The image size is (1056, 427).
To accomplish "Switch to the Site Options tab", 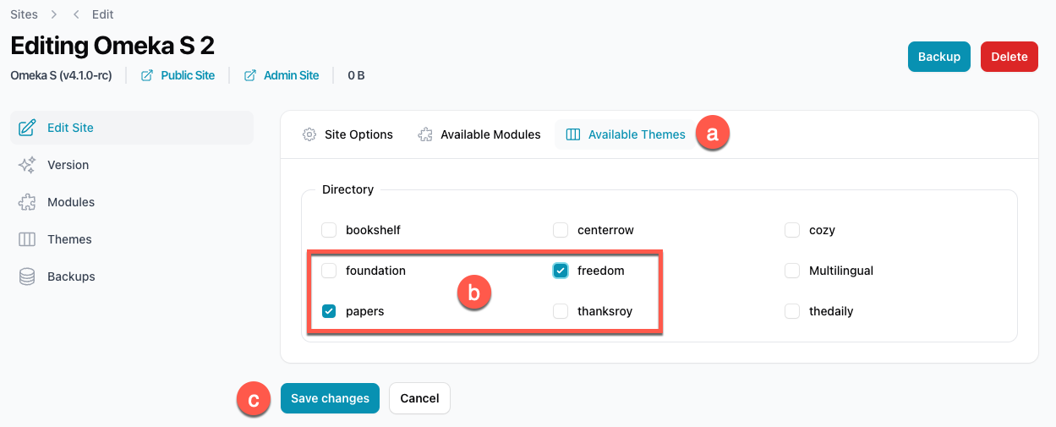I will [x=347, y=134].
